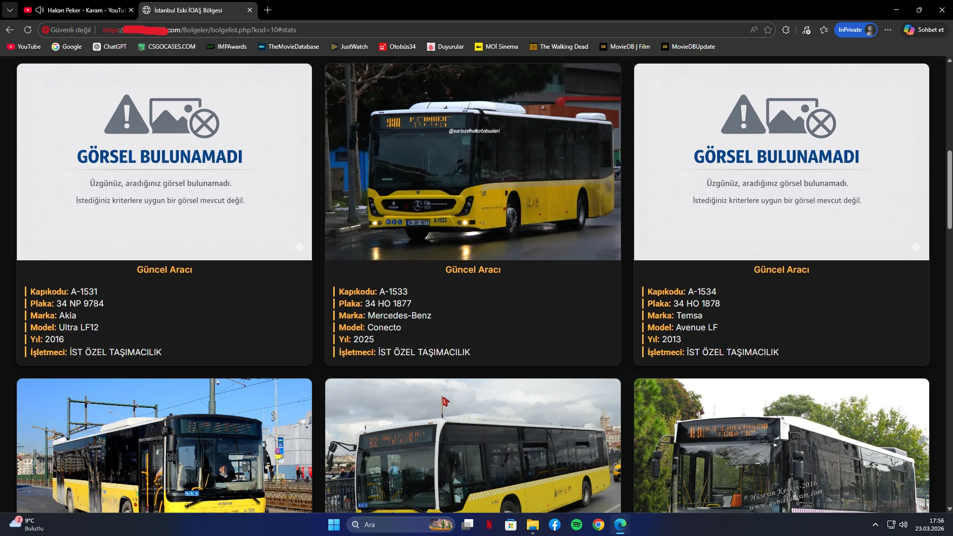This screenshot has height=536, width=953.
Task: Reload the current page
Action: tap(28, 30)
